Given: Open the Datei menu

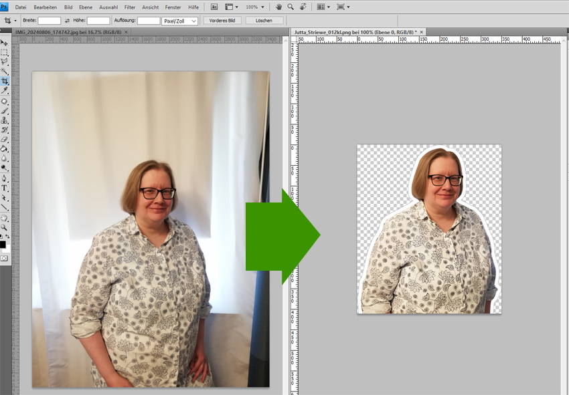Looking at the screenshot, I should (21, 7).
